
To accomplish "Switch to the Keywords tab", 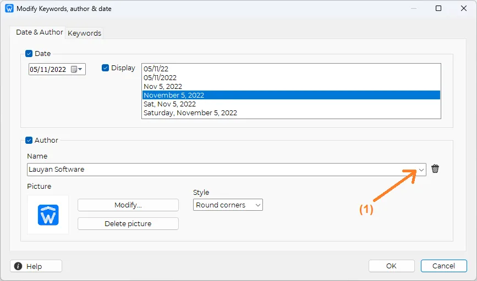I will point(84,33).
